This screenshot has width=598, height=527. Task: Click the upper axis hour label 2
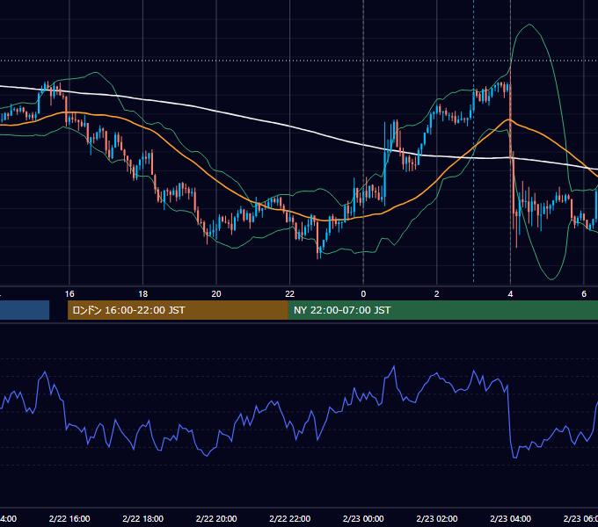pyautogui.click(x=437, y=294)
